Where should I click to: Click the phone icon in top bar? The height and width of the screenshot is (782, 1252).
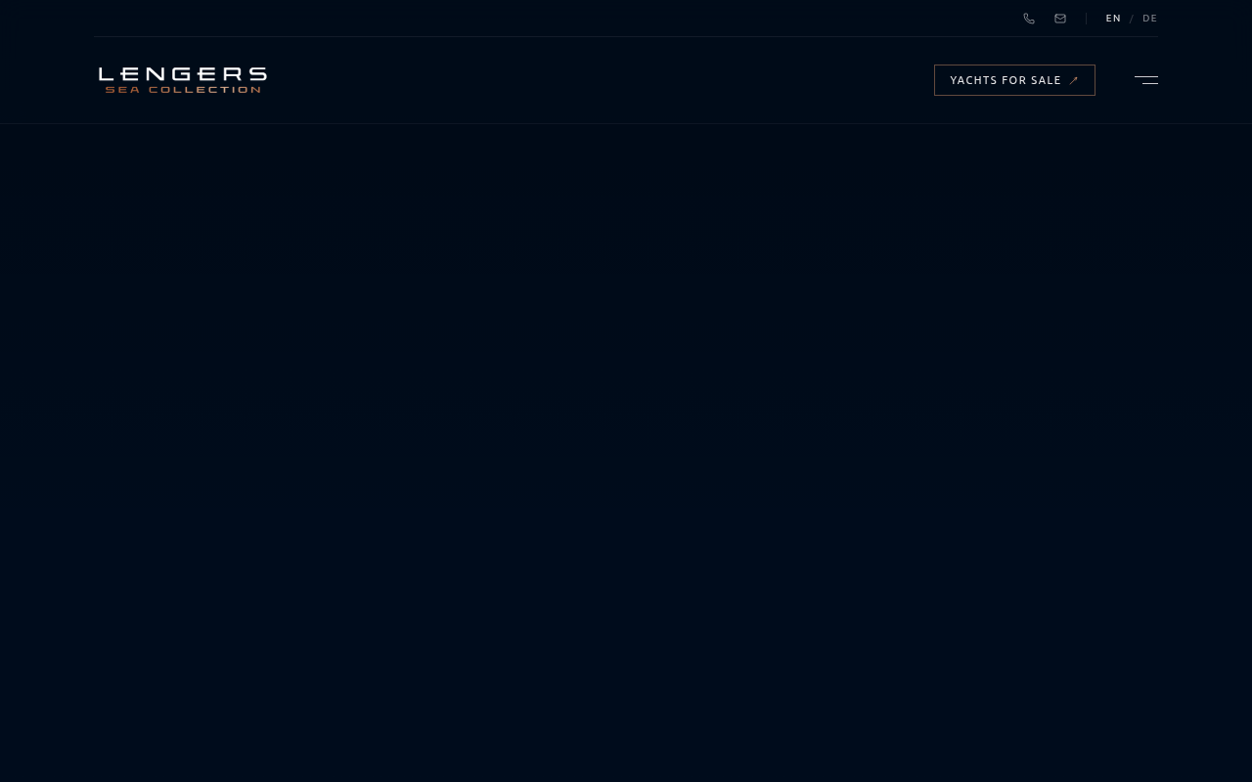1029,19
